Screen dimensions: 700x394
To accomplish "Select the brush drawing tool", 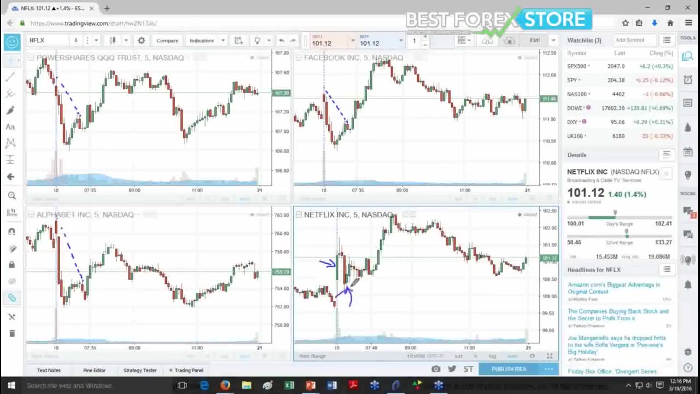I will (10, 110).
